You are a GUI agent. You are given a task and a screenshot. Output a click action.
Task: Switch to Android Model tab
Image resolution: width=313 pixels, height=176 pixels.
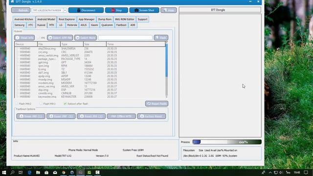click(46, 20)
